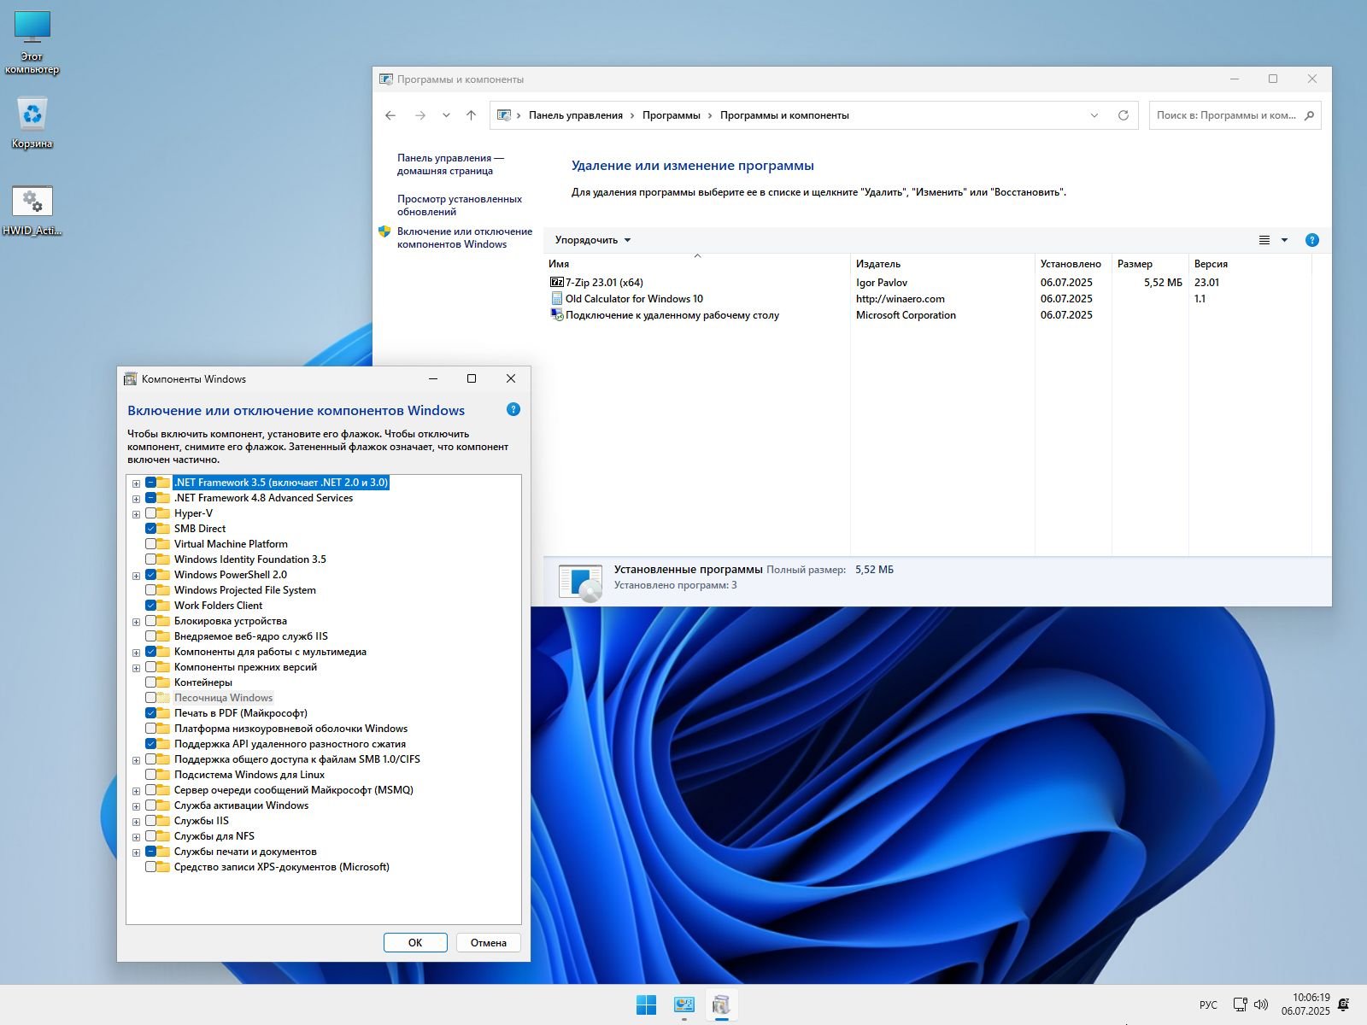Open the Упорядочить dropdown

coord(593,240)
